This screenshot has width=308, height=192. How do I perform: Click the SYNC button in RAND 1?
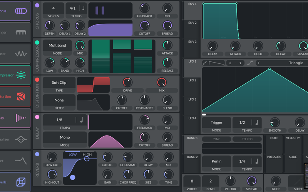(216, 139)
